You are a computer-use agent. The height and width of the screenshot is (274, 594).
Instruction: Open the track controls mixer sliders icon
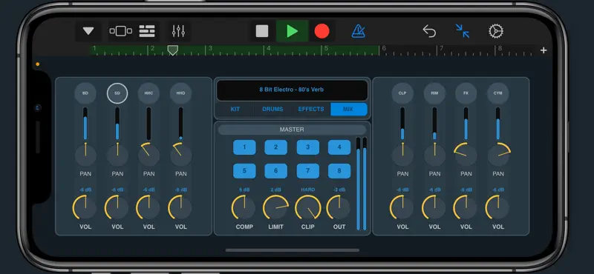tap(178, 31)
